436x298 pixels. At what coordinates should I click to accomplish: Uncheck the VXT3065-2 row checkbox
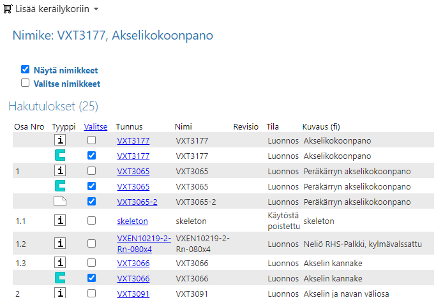92,202
